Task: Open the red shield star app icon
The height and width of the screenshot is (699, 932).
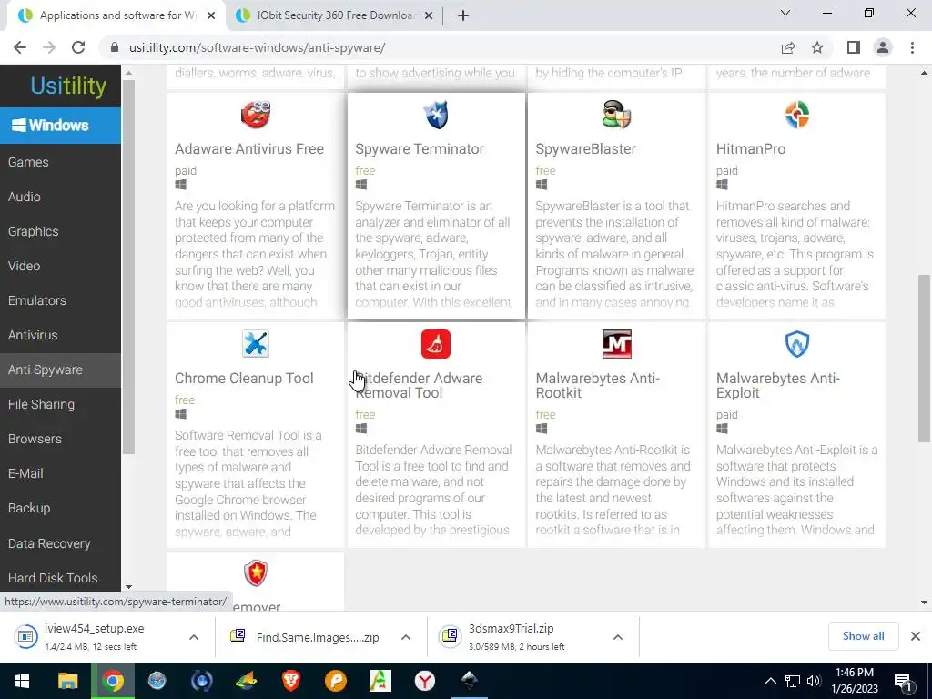Action: click(256, 573)
